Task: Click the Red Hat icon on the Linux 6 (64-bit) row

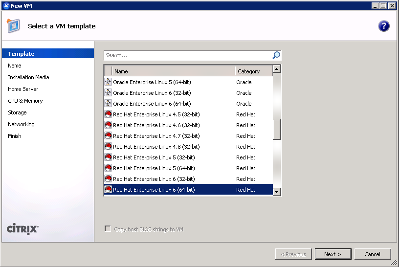Action: coord(108,189)
